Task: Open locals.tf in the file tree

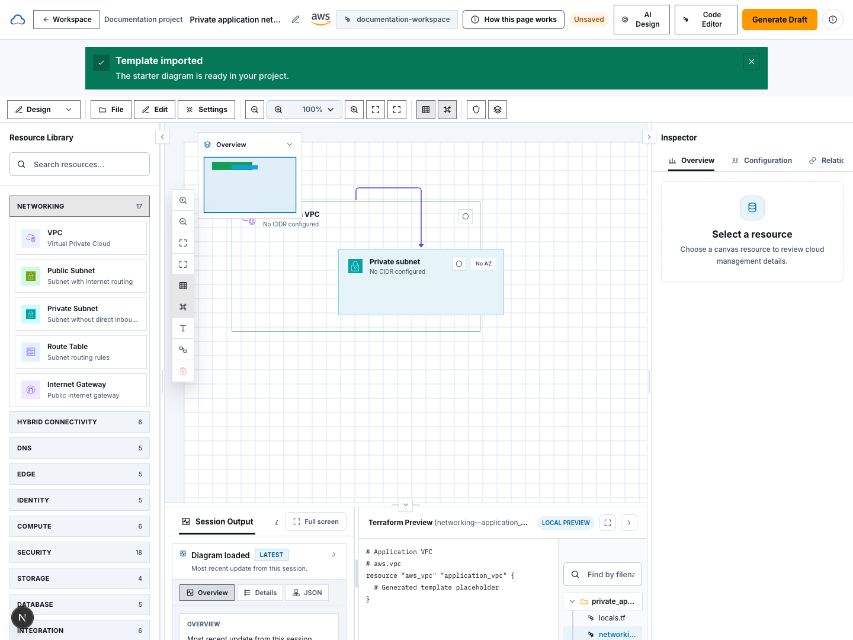Action: (x=611, y=618)
